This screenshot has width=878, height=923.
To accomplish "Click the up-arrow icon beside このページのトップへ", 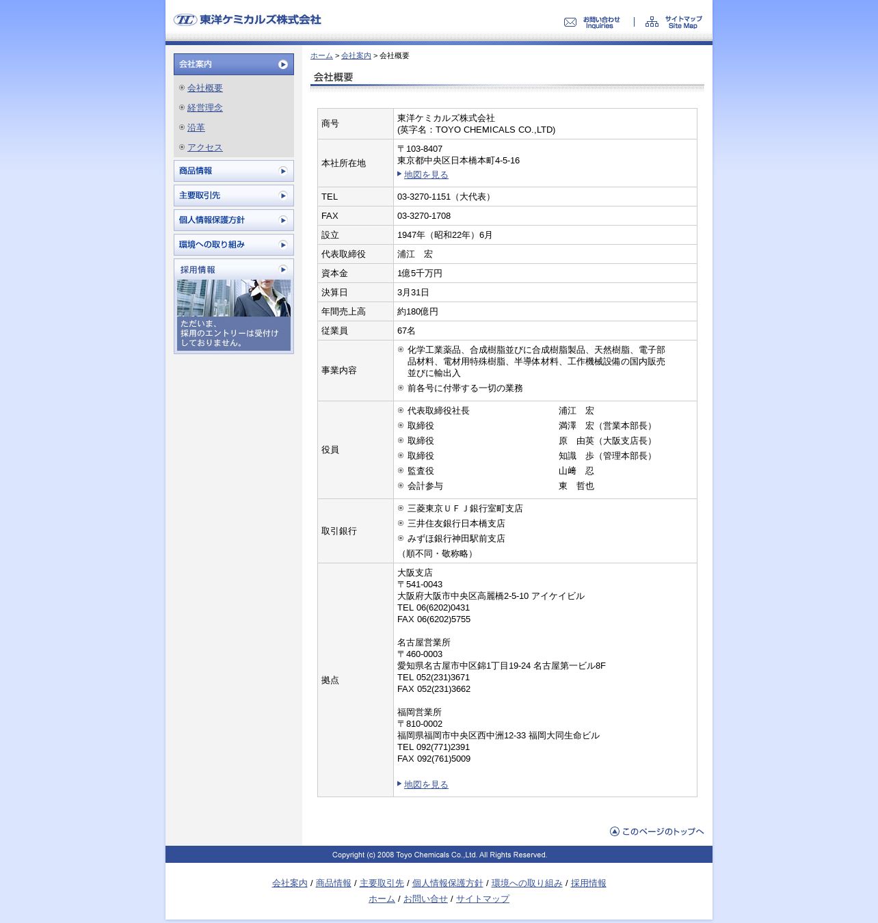I will click(x=615, y=831).
